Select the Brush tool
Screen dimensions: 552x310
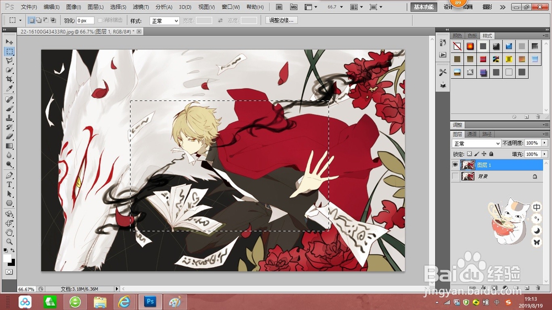click(x=9, y=109)
